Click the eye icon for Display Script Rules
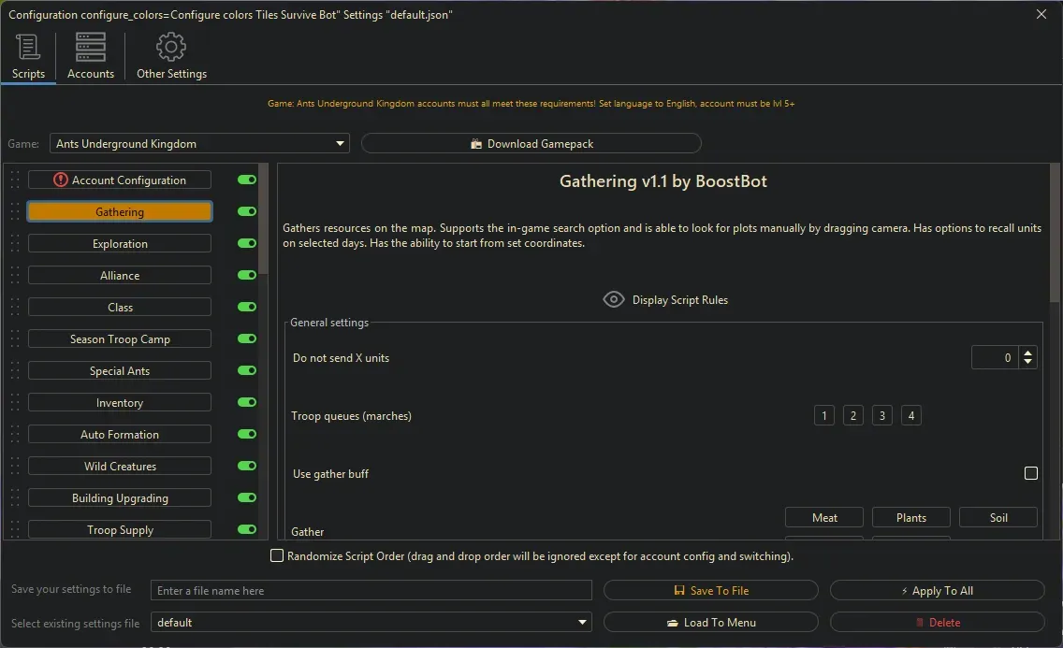The image size is (1063, 648). [x=614, y=300]
